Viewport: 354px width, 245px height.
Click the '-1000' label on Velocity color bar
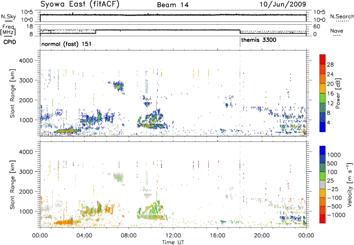coord(336,215)
